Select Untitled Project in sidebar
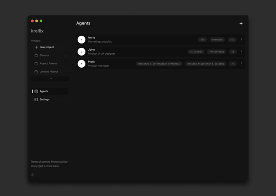The image size is (276, 196). pyautogui.click(x=49, y=72)
